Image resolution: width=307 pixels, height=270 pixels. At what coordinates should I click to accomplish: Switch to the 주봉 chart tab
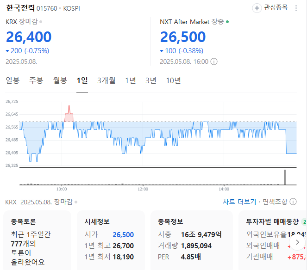pyautogui.click(x=36, y=80)
